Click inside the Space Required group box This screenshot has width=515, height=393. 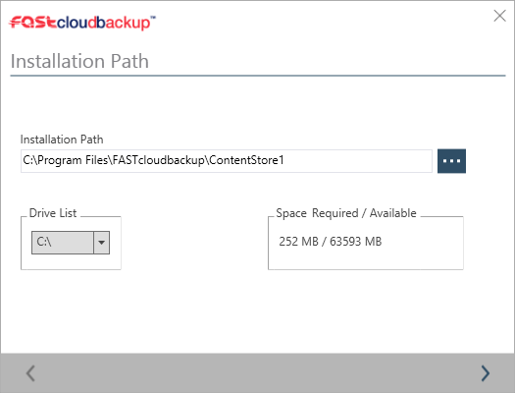pyautogui.click(x=366, y=243)
